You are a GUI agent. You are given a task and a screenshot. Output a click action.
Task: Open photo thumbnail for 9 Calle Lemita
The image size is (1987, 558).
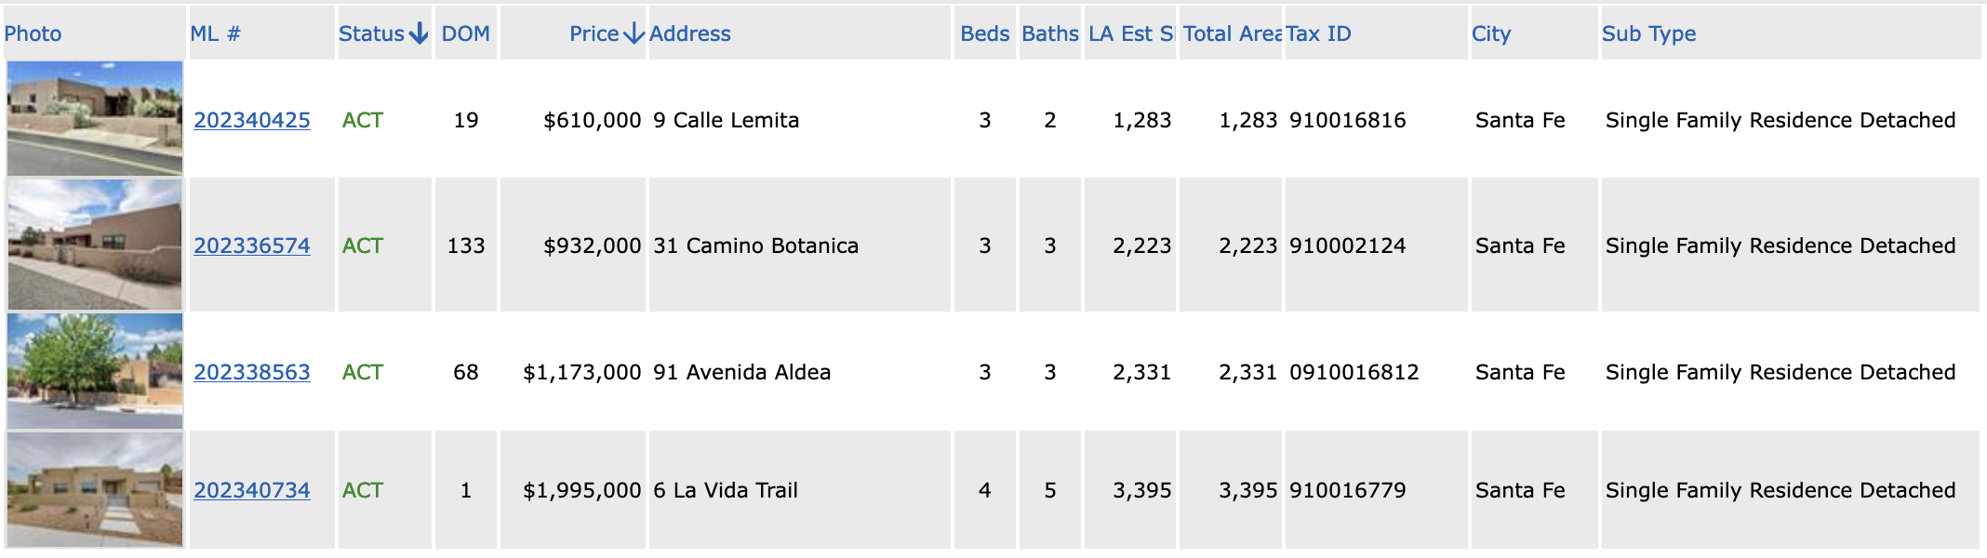pos(95,118)
